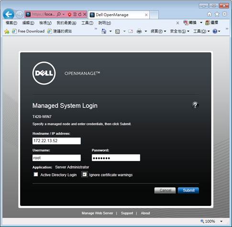Expand the address bar autocomplete dropdown arrow
This screenshot has width=232, height=227.
pyautogui.click(x=64, y=14)
